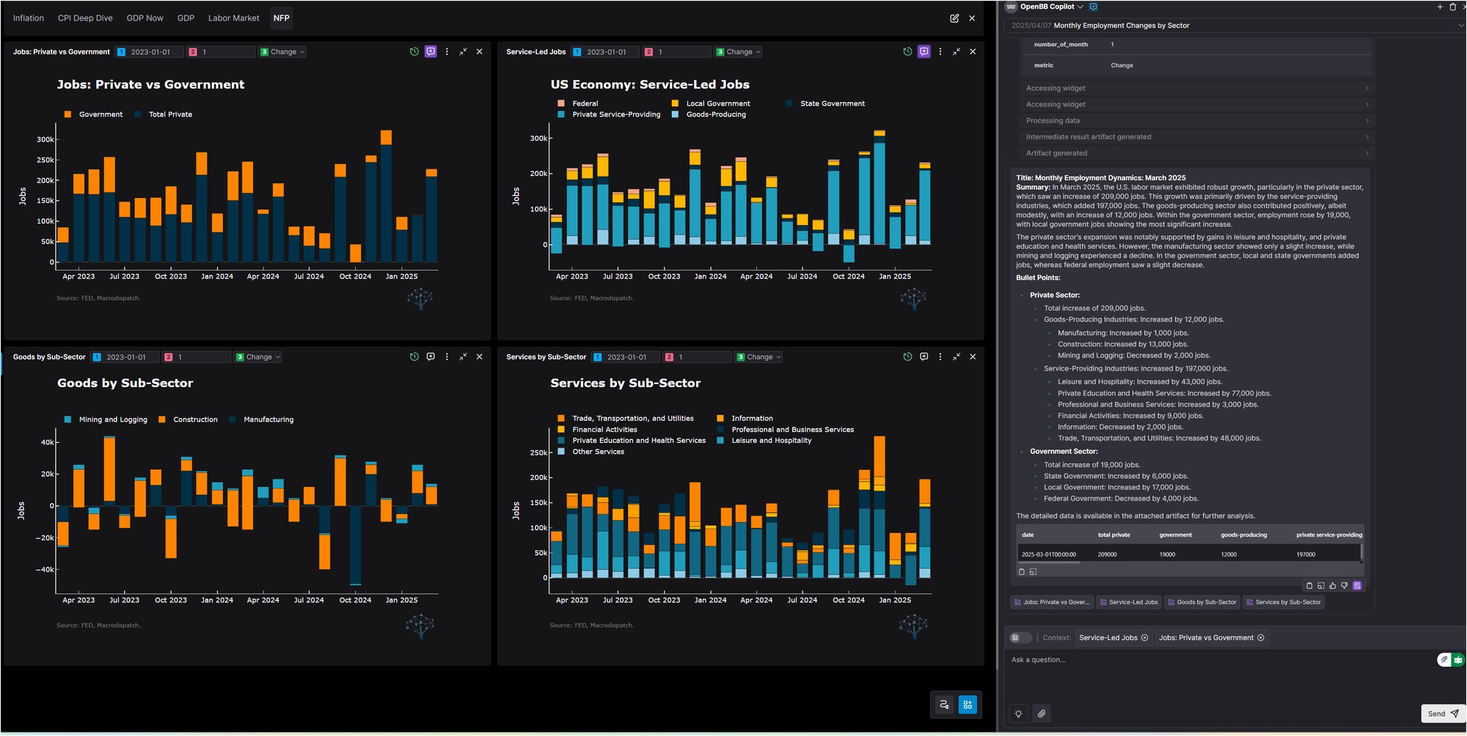The height and width of the screenshot is (736, 1467).
Task: Toggle Total Private series in Jobs chart legend
Action: (x=164, y=114)
